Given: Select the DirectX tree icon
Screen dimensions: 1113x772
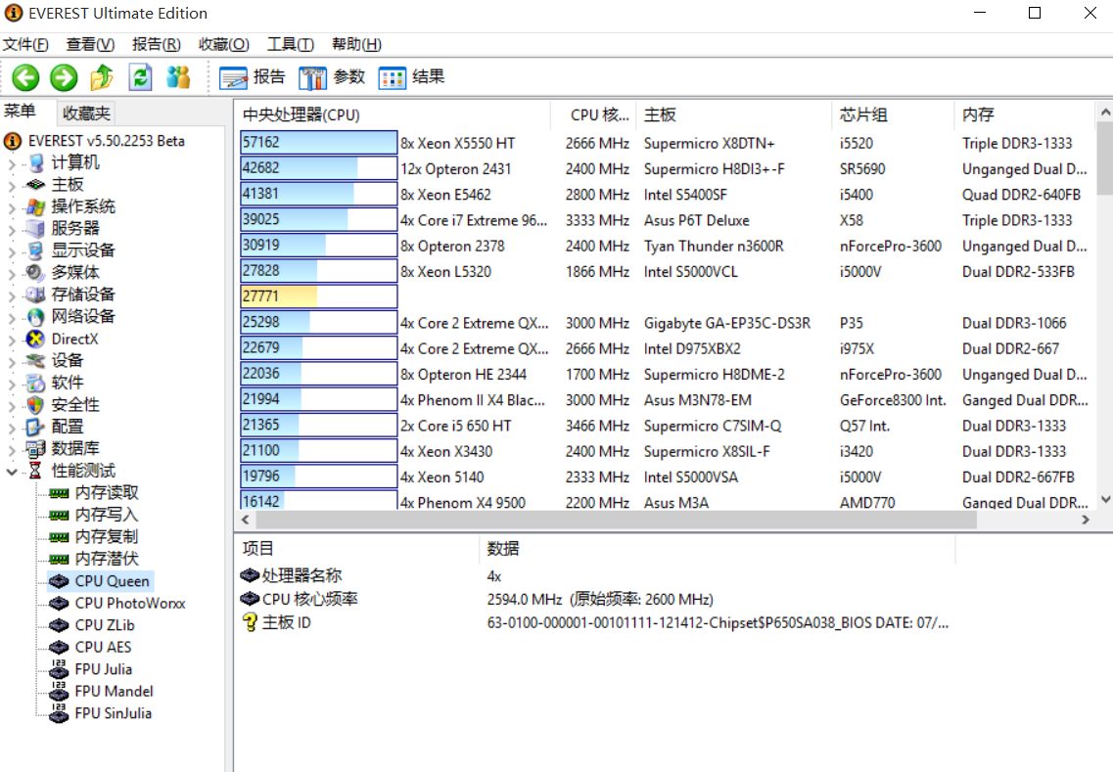Looking at the screenshot, I should tap(35, 340).
